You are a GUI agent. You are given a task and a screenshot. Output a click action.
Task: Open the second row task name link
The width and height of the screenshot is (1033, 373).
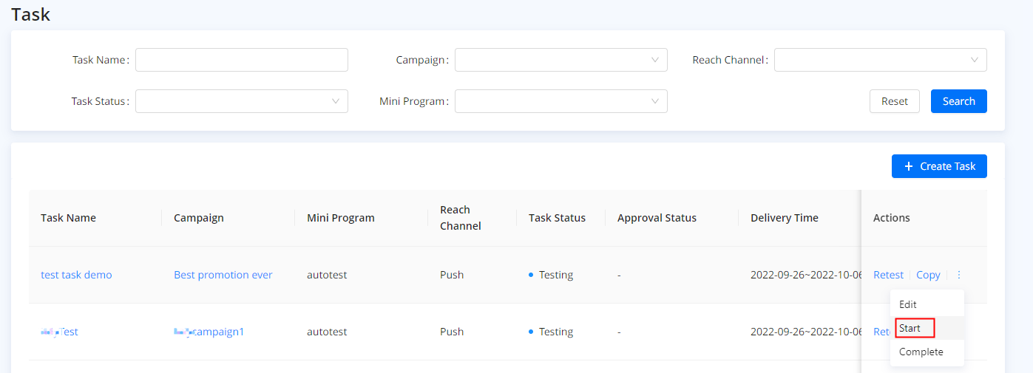[60, 332]
